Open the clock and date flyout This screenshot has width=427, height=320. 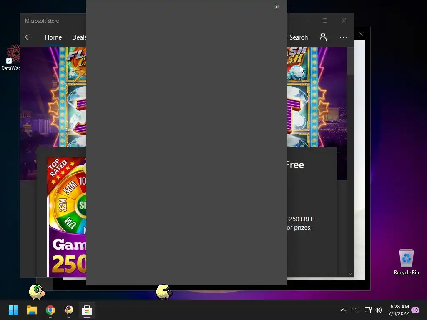coord(399,310)
